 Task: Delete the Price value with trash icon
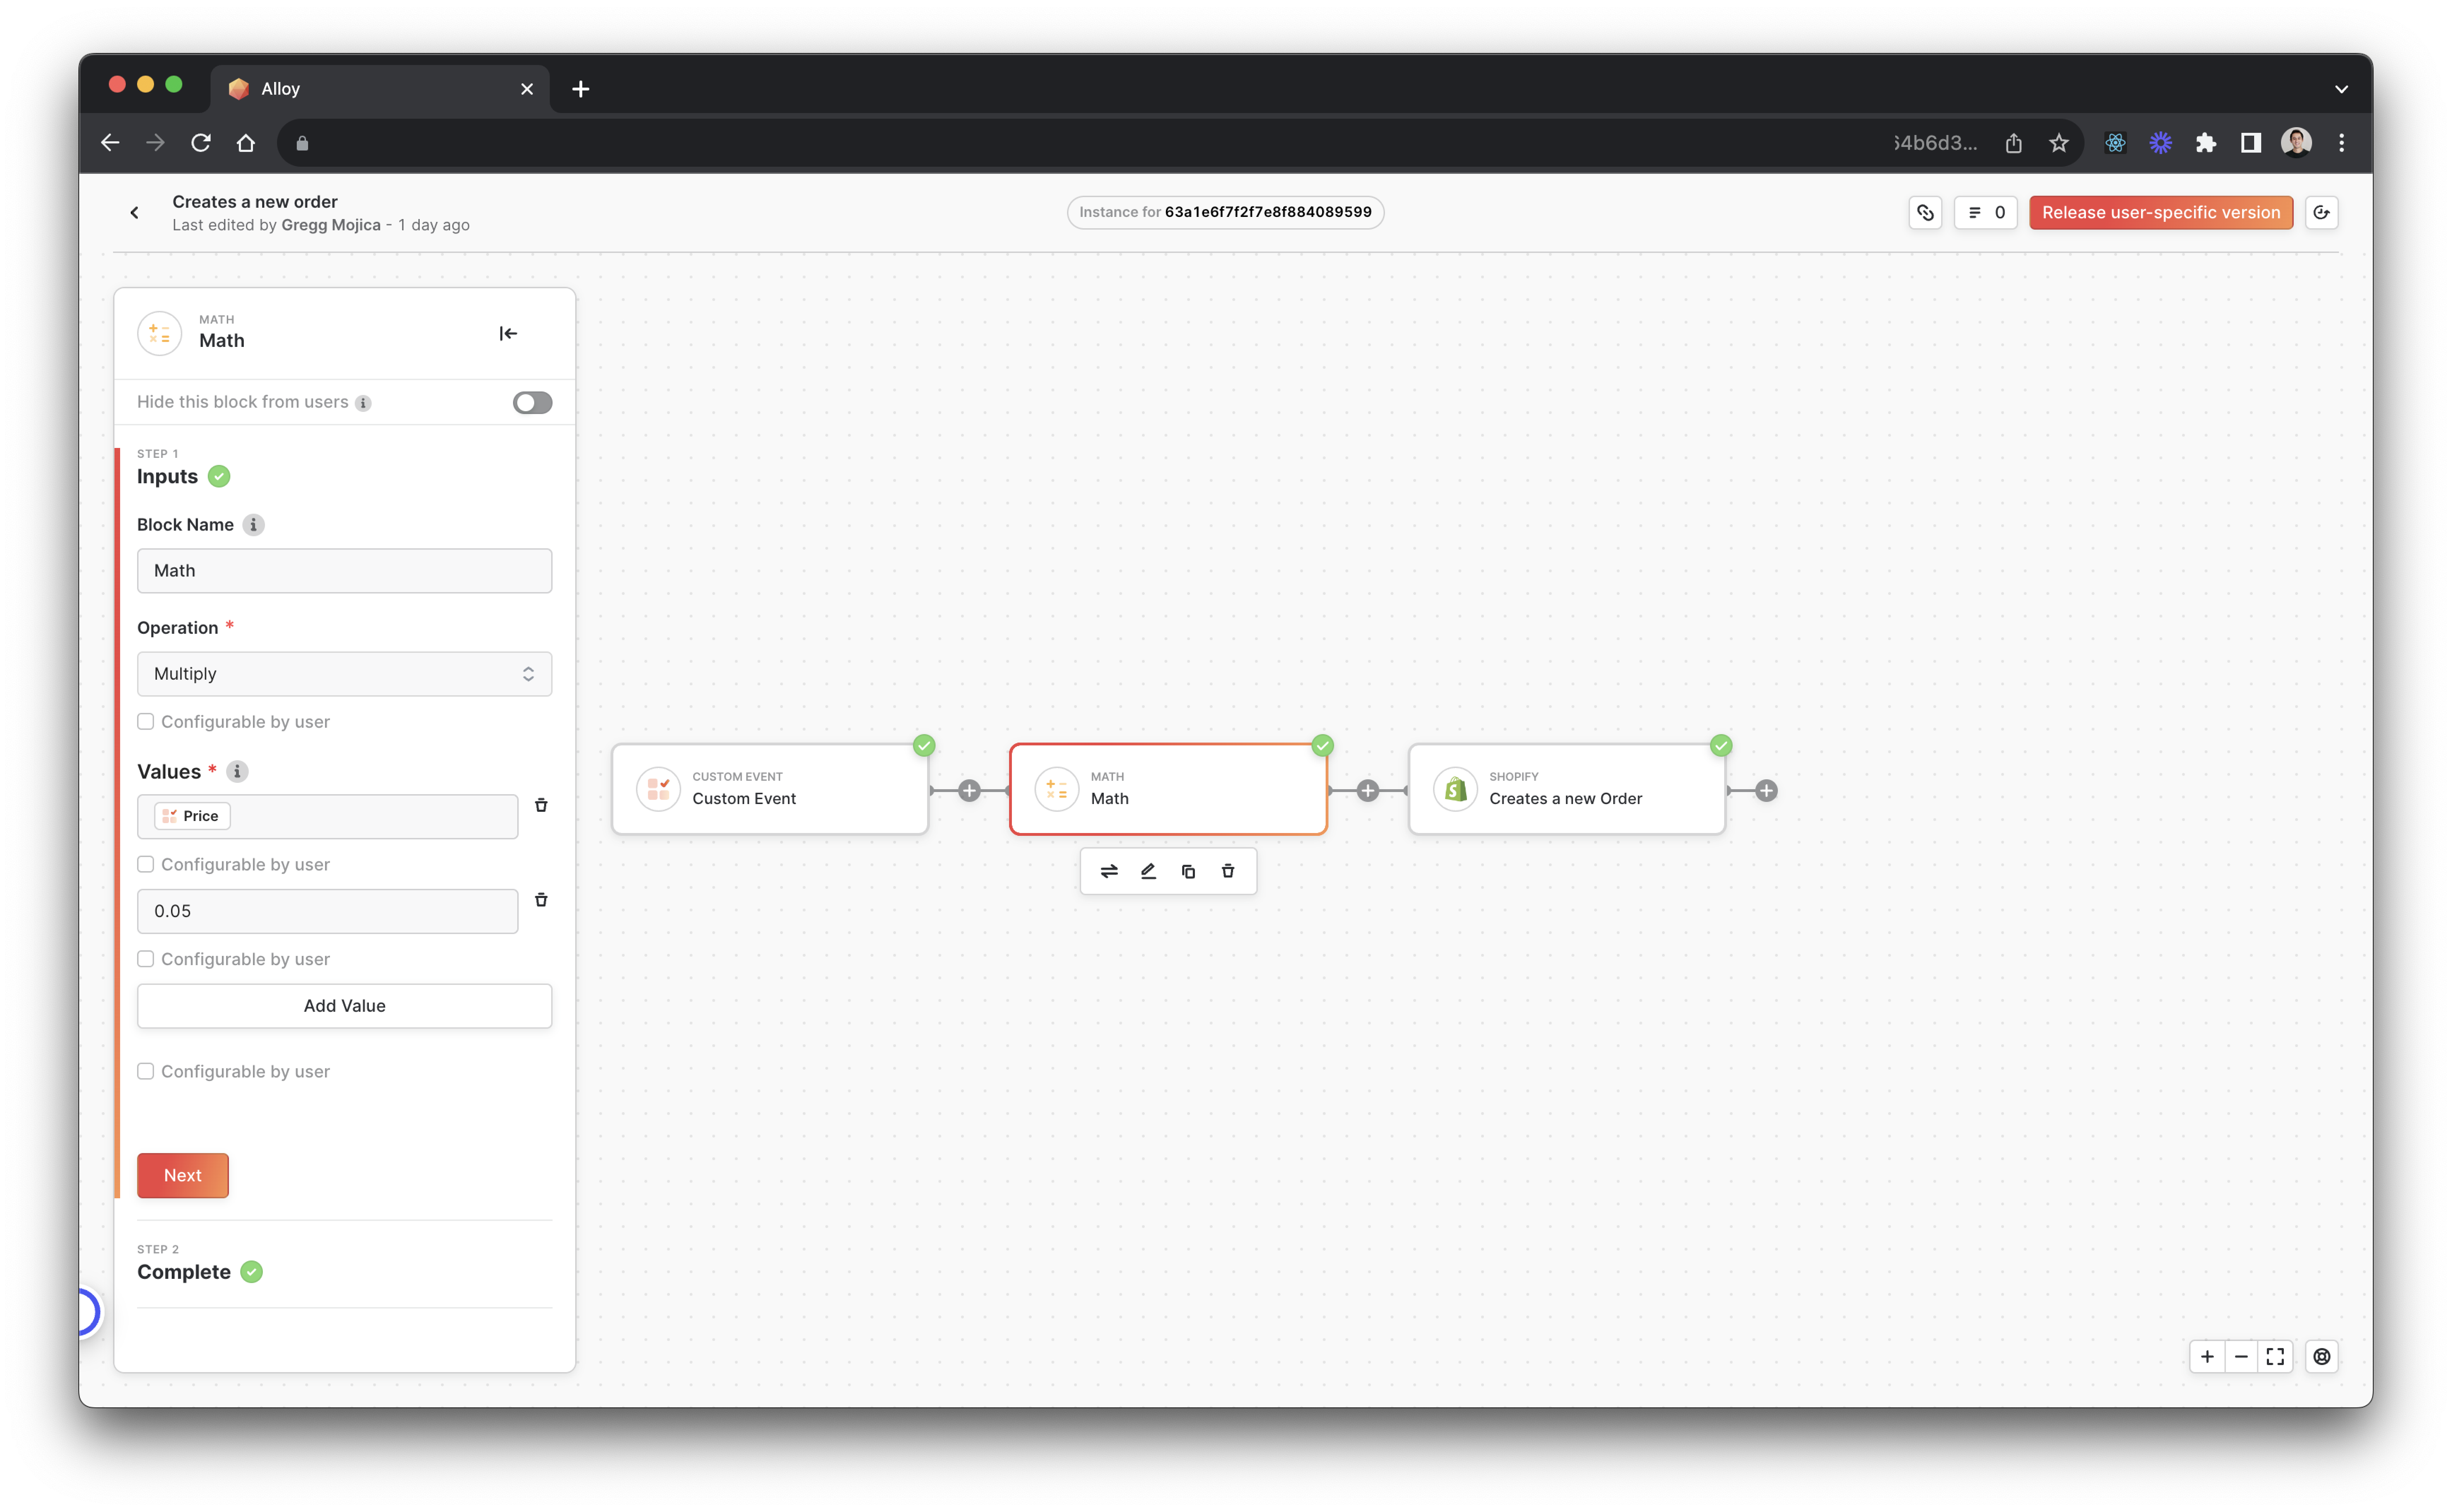coord(541,805)
